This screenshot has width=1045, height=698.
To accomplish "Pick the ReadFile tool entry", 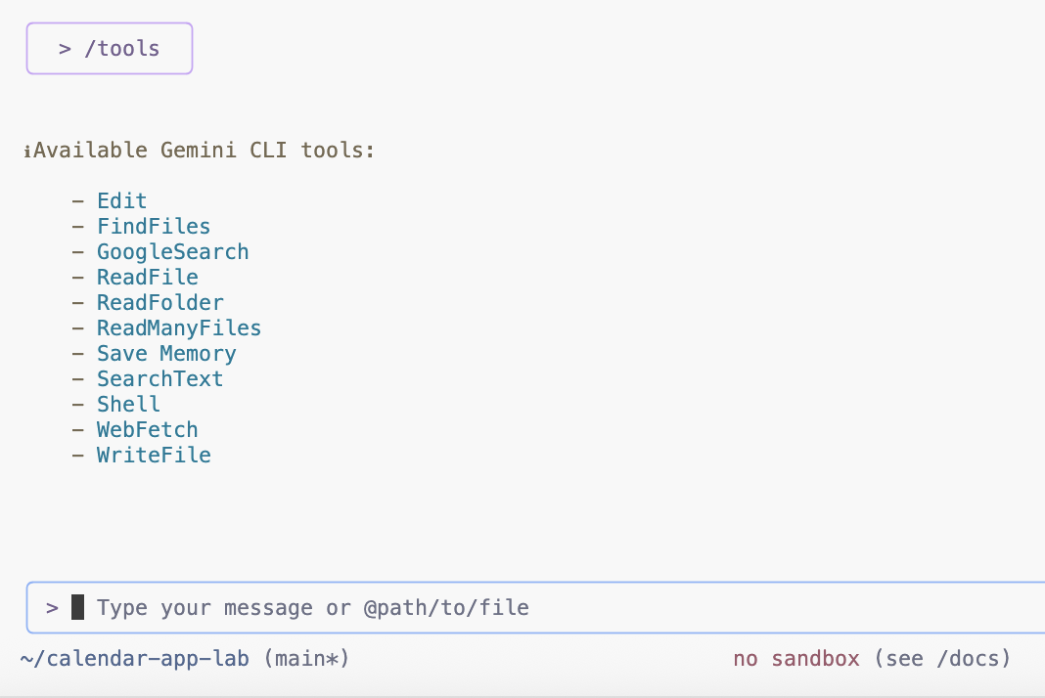I will [147, 278].
